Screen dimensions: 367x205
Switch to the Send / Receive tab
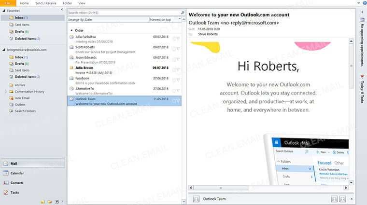[x=46, y=3]
